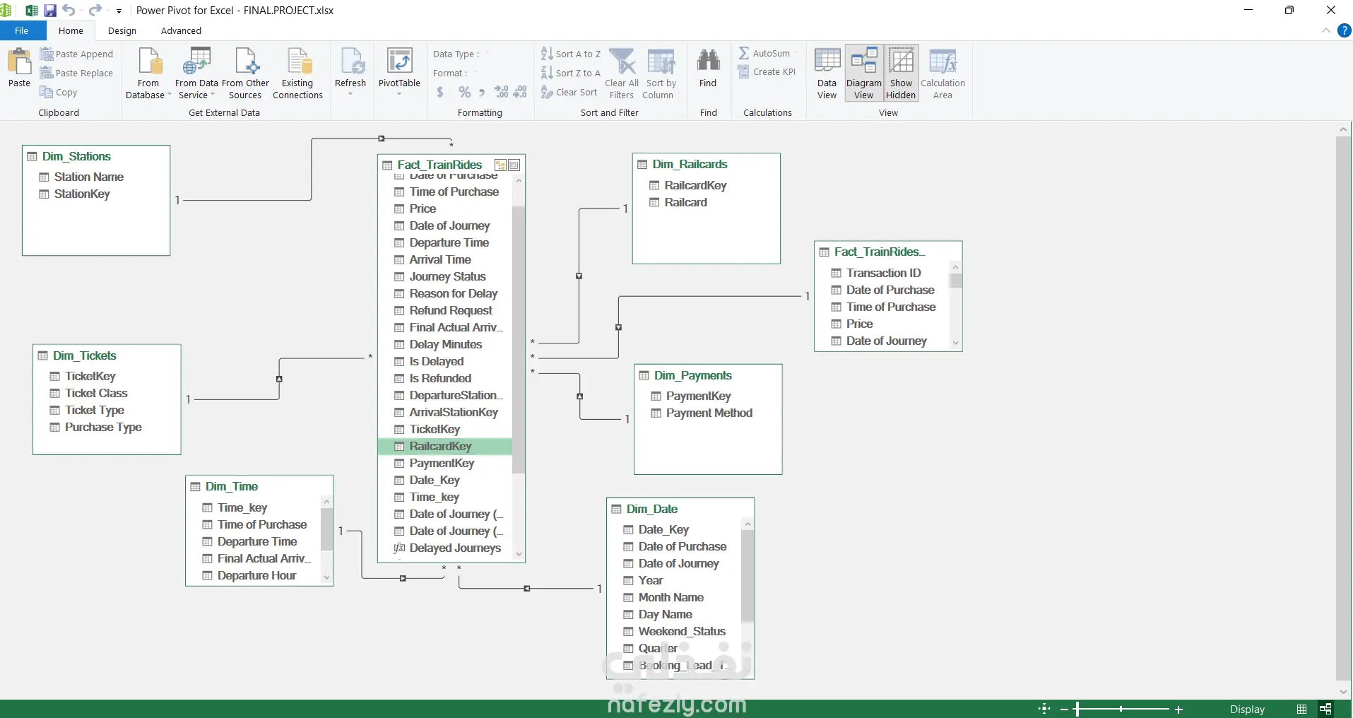The width and height of the screenshot is (1353, 718).
Task: Select the Dim_Railcards table header
Action: click(707, 164)
